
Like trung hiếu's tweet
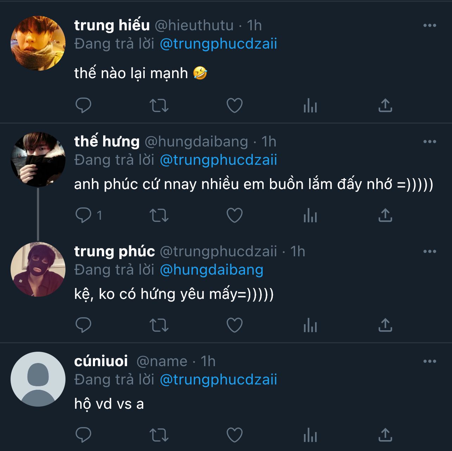(234, 105)
